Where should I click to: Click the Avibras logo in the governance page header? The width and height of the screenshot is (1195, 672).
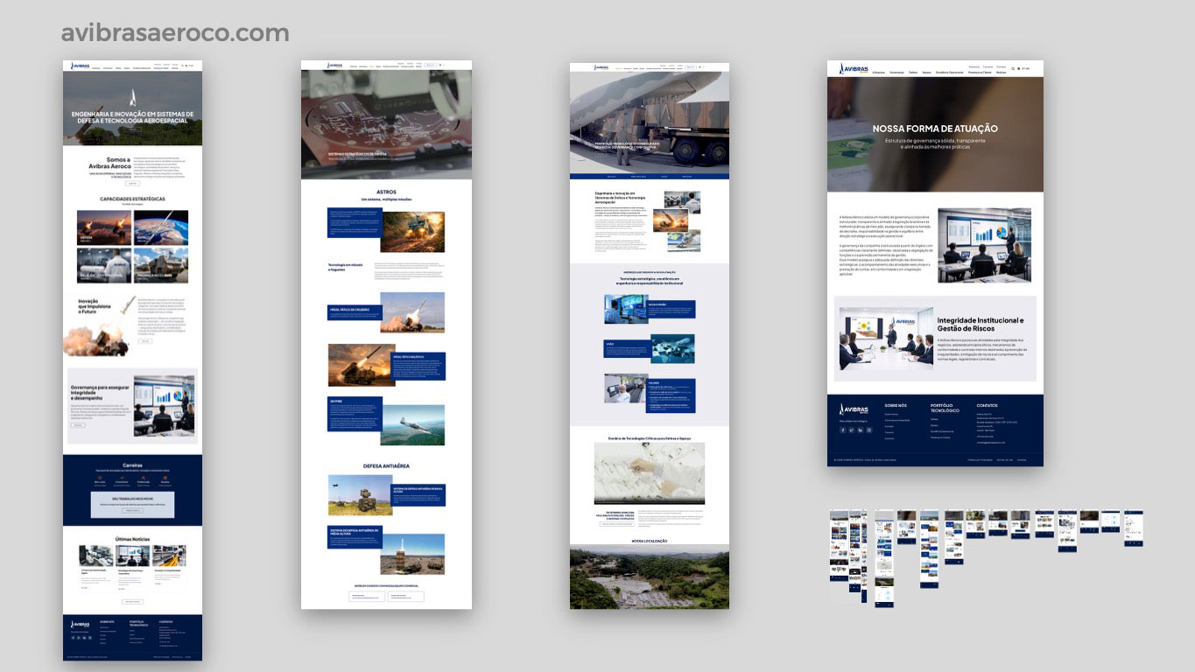coord(854,69)
